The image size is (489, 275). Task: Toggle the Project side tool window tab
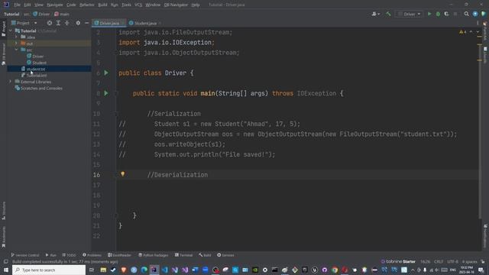pyautogui.click(x=3, y=29)
